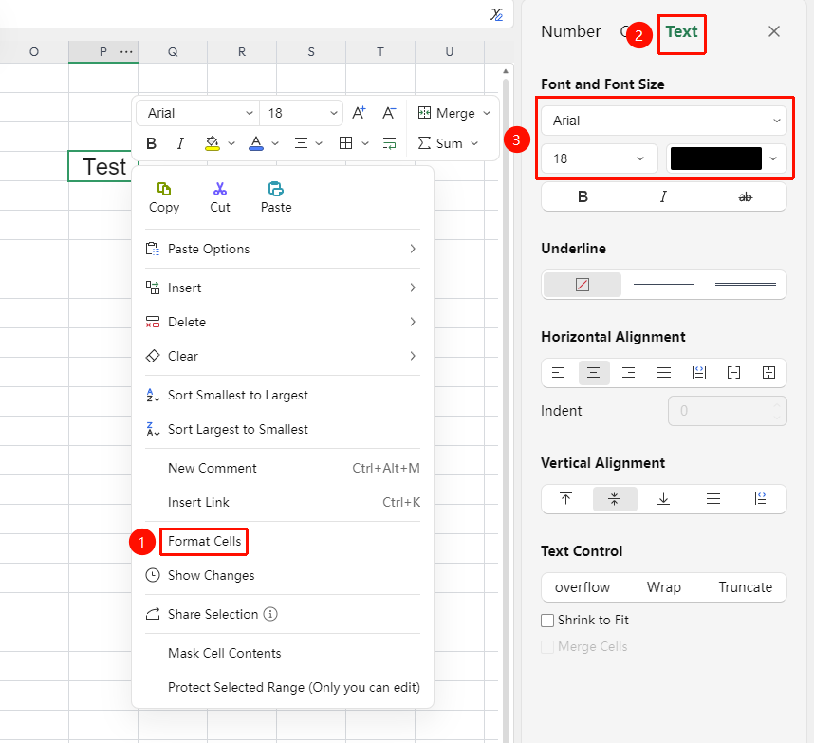Image resolution: width=814 pixels, height=743 pixels.
Task: Switch to the Number tab
Action: click(x=570, y=31)
